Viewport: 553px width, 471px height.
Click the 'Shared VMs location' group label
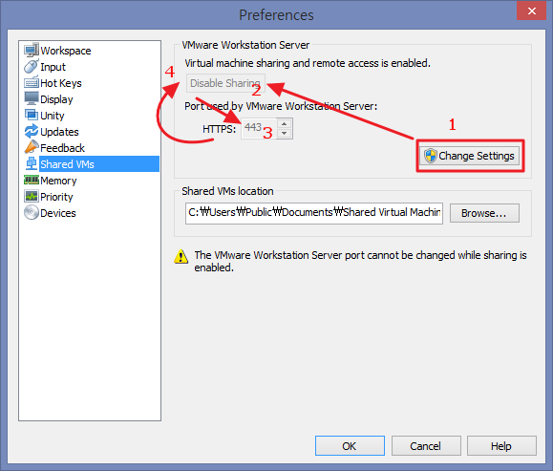pyautogui.click(x=227, y=191)
